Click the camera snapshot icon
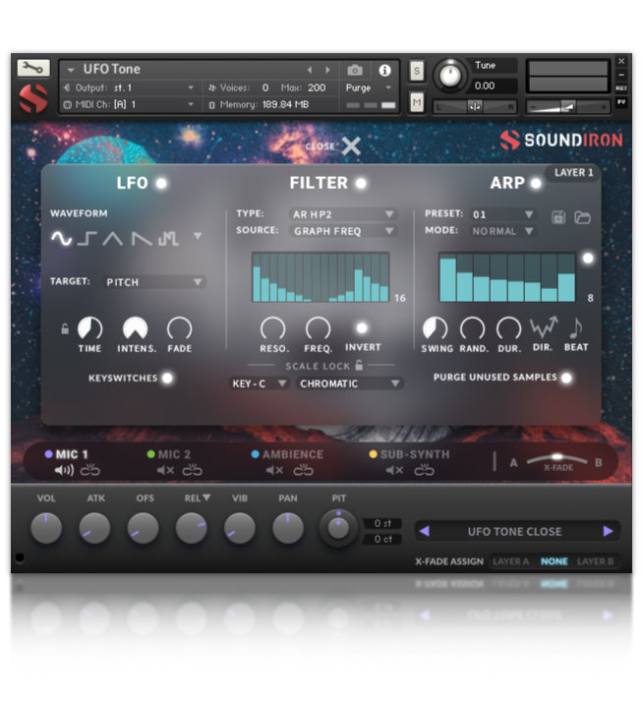This screenshot has width=643, height=708. click(355, 70)
